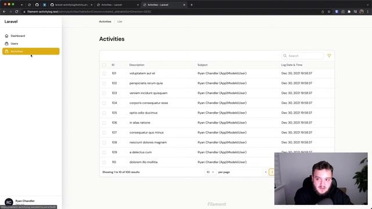Screen dimensions: 372x209
Task: Check the row 101 checkbox
Action: (x=104, y=74)
